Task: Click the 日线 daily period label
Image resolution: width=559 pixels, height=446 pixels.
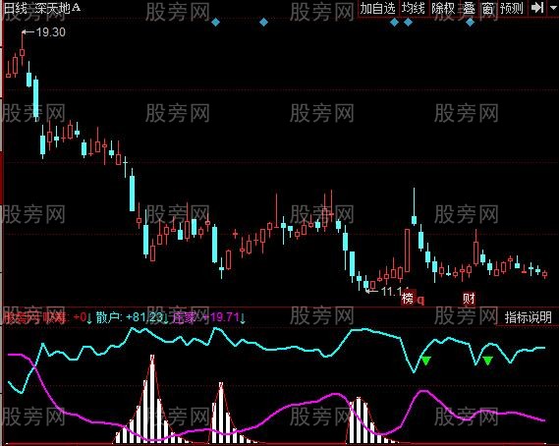Action: (15, 8)
